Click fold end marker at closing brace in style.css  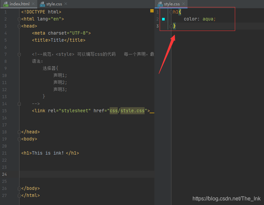point(171,26)
